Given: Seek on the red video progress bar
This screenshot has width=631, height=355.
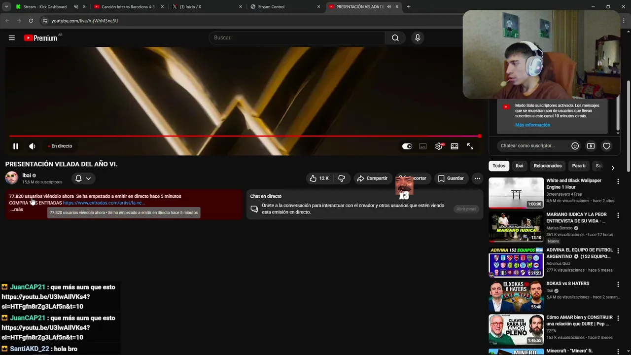Looking at the screenshot, I should [x=245, y=136].
